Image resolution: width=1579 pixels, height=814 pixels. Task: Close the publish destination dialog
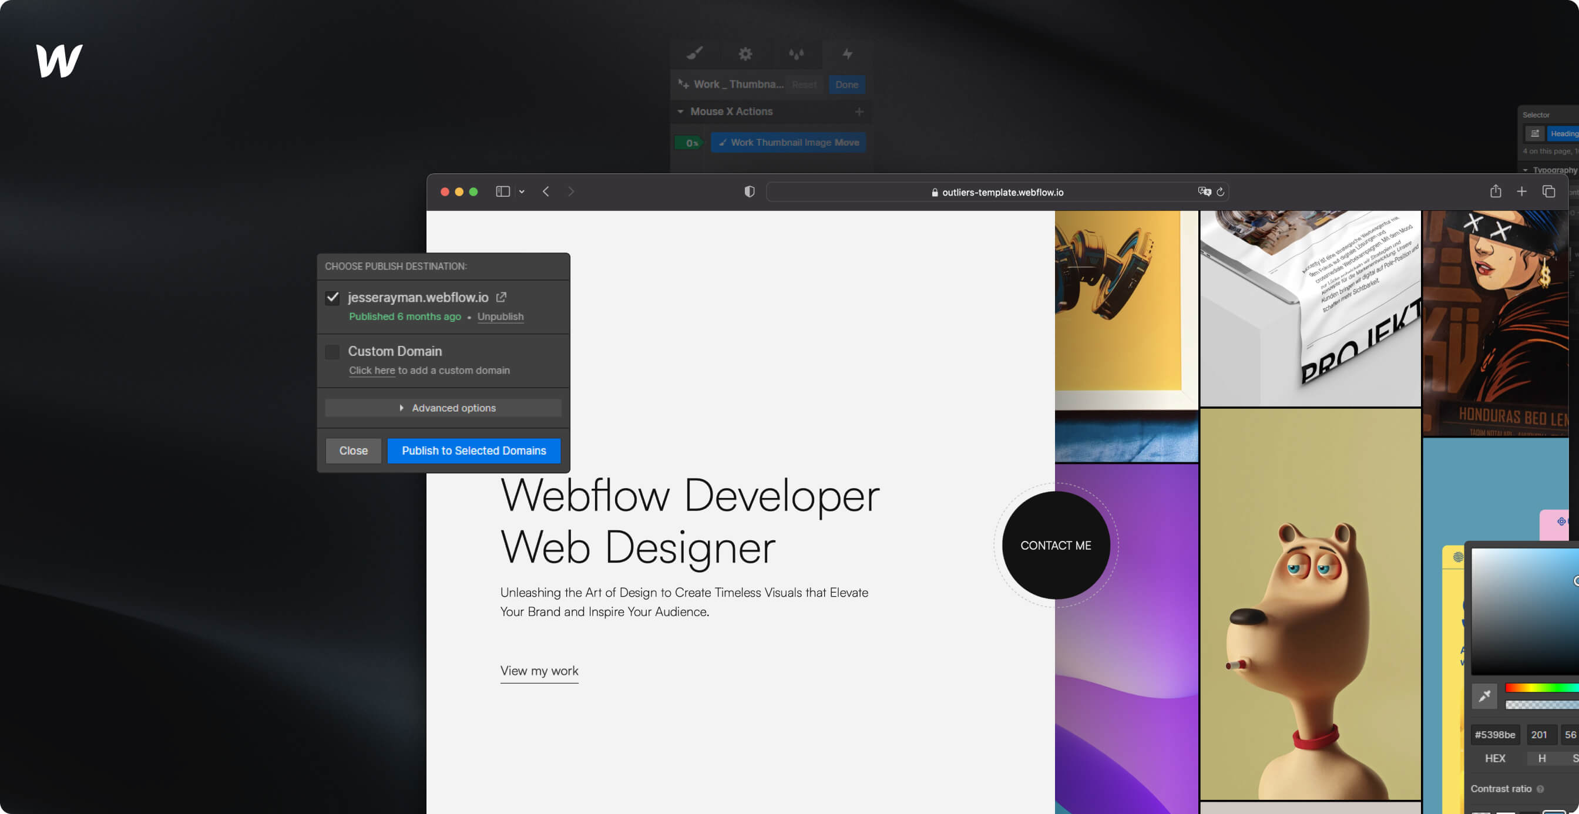pyautogui.click(x=353, y=450)
